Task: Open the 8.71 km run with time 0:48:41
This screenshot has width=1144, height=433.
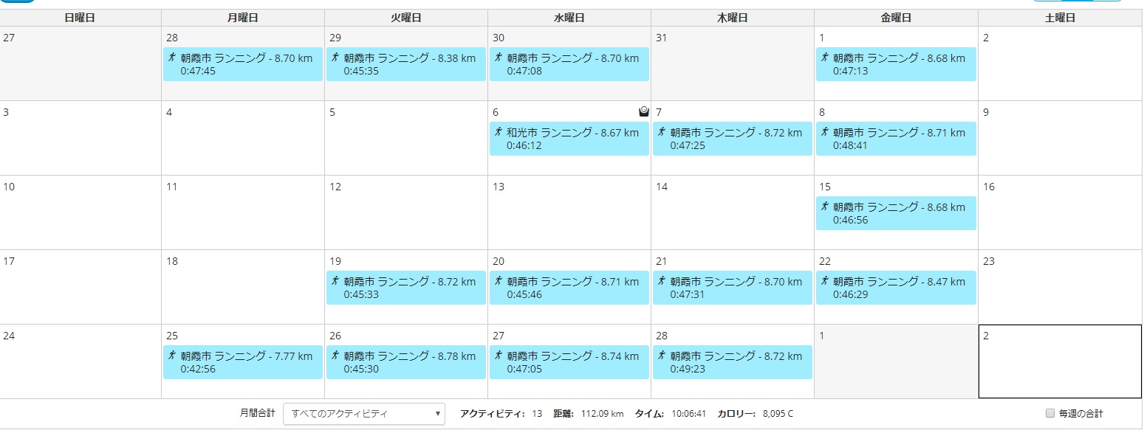Action: (x=896, y=139)
